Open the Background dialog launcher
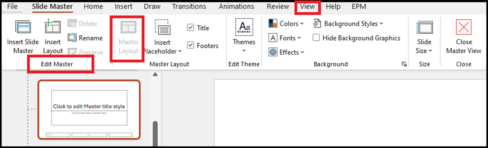Screen dimensions: 488x148 coord(404,64)
